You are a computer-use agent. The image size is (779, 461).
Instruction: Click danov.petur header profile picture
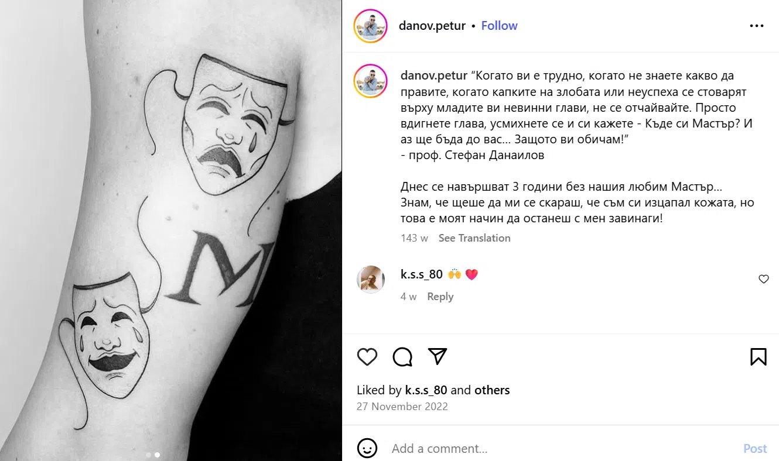pyautogui.click(x=370, y=26)
